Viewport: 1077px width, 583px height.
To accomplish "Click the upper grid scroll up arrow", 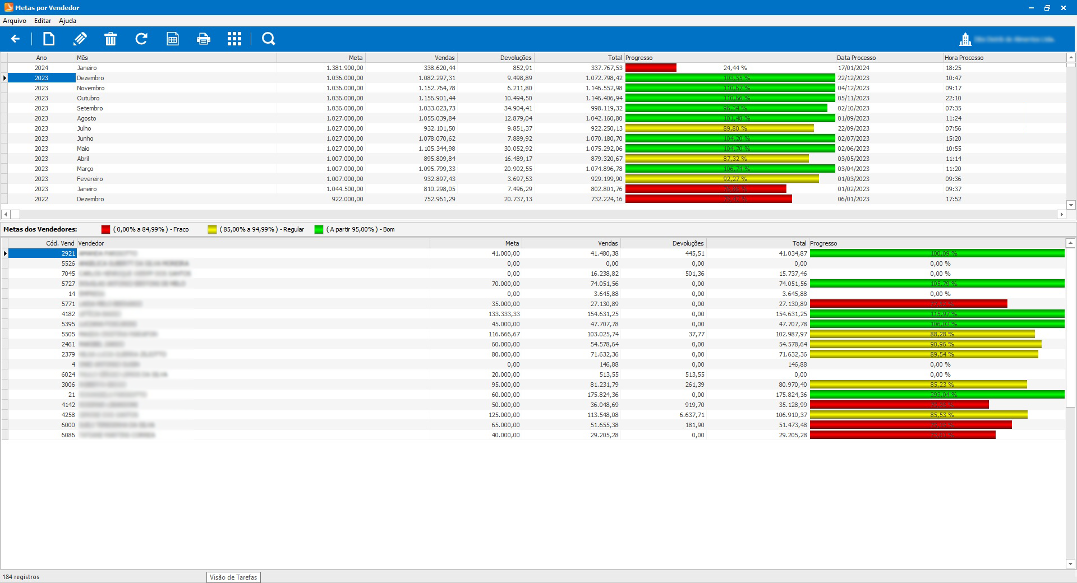I will [x=1071, y=58].
